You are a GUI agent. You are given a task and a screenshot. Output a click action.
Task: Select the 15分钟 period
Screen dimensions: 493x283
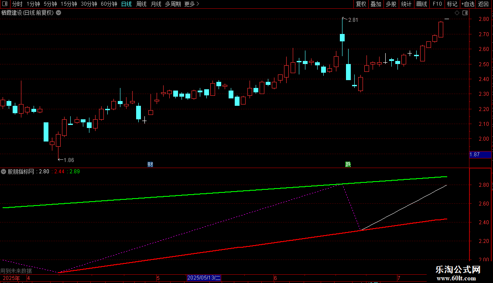point(69,4)
